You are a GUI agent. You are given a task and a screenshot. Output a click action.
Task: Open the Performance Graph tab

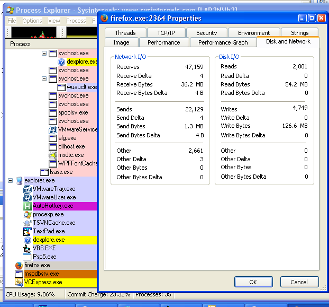tap(223, 42)
